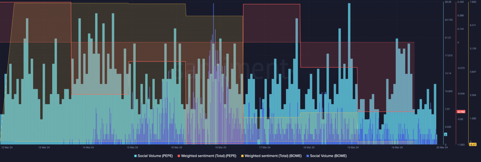
Task: Click the cyan current value badge showing 2
Action: point(446,134)
